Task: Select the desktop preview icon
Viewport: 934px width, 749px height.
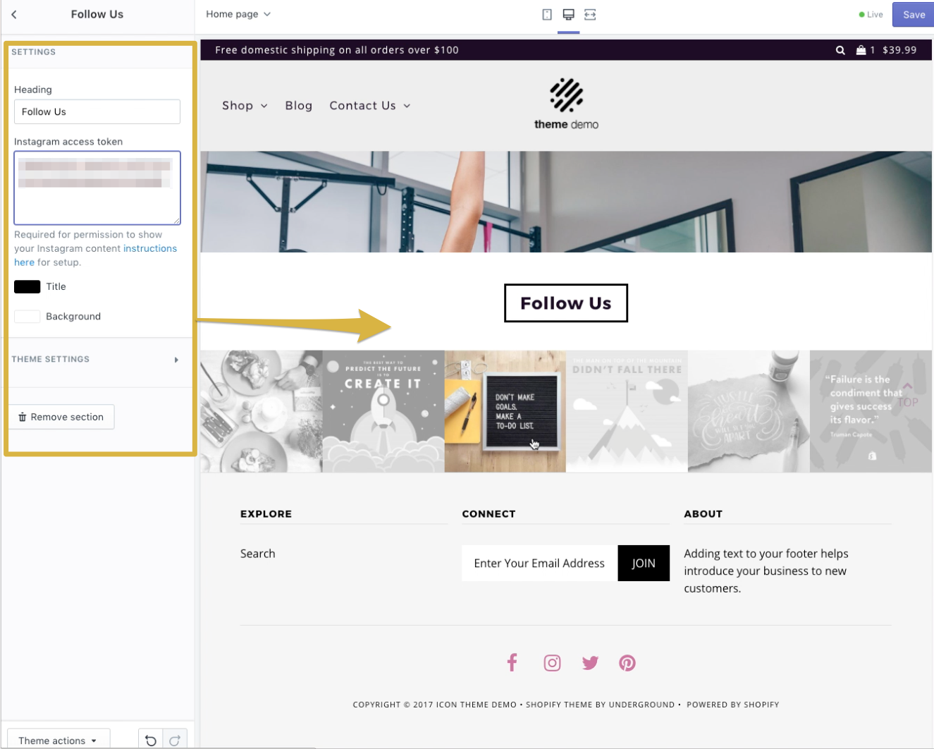Action: [568, 14]
